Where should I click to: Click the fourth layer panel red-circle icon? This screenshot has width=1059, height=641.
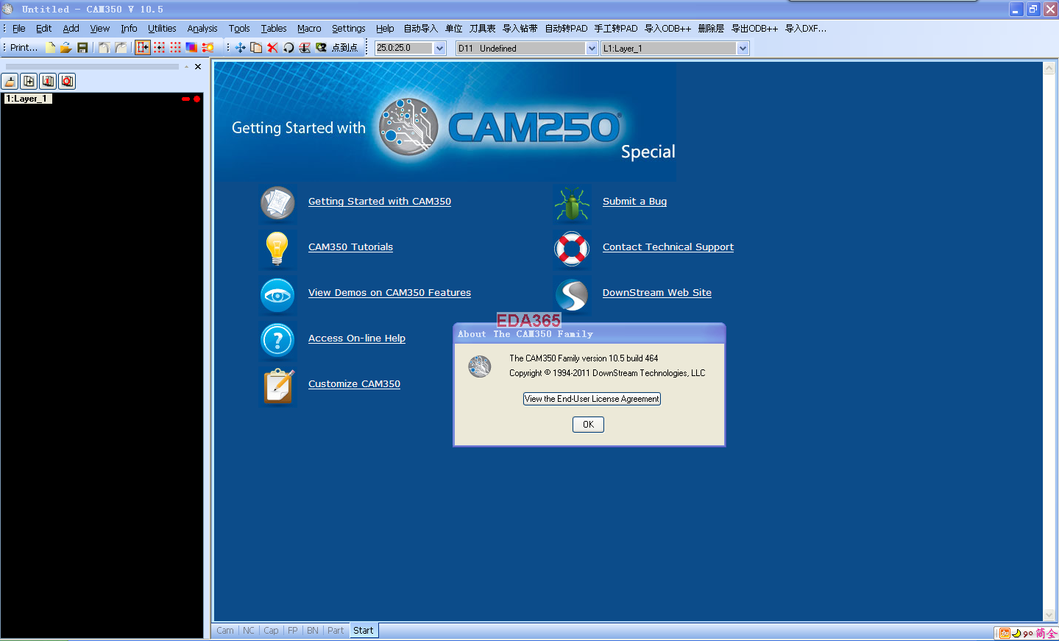point(67,81)
